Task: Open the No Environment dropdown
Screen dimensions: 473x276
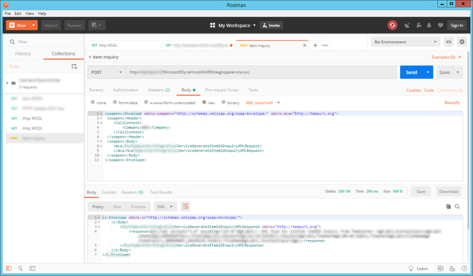Action: (x=405, y=42)
